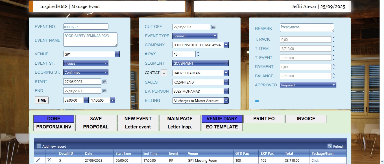Click into the CUT OFF date field
384x164 pixels.
(x=191, y=27)
